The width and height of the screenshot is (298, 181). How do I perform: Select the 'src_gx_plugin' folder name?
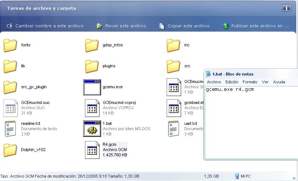(x=34, y=87)
